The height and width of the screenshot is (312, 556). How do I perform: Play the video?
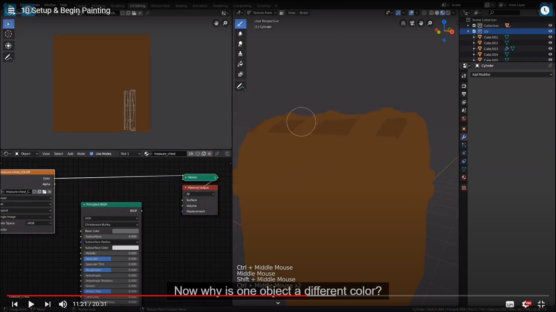click(x=31, y=304)
